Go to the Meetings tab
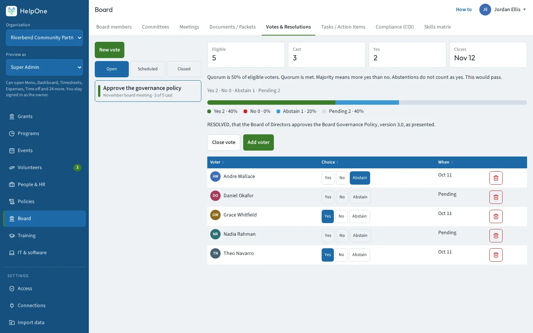Screen dimensions: 533x333 189,27
